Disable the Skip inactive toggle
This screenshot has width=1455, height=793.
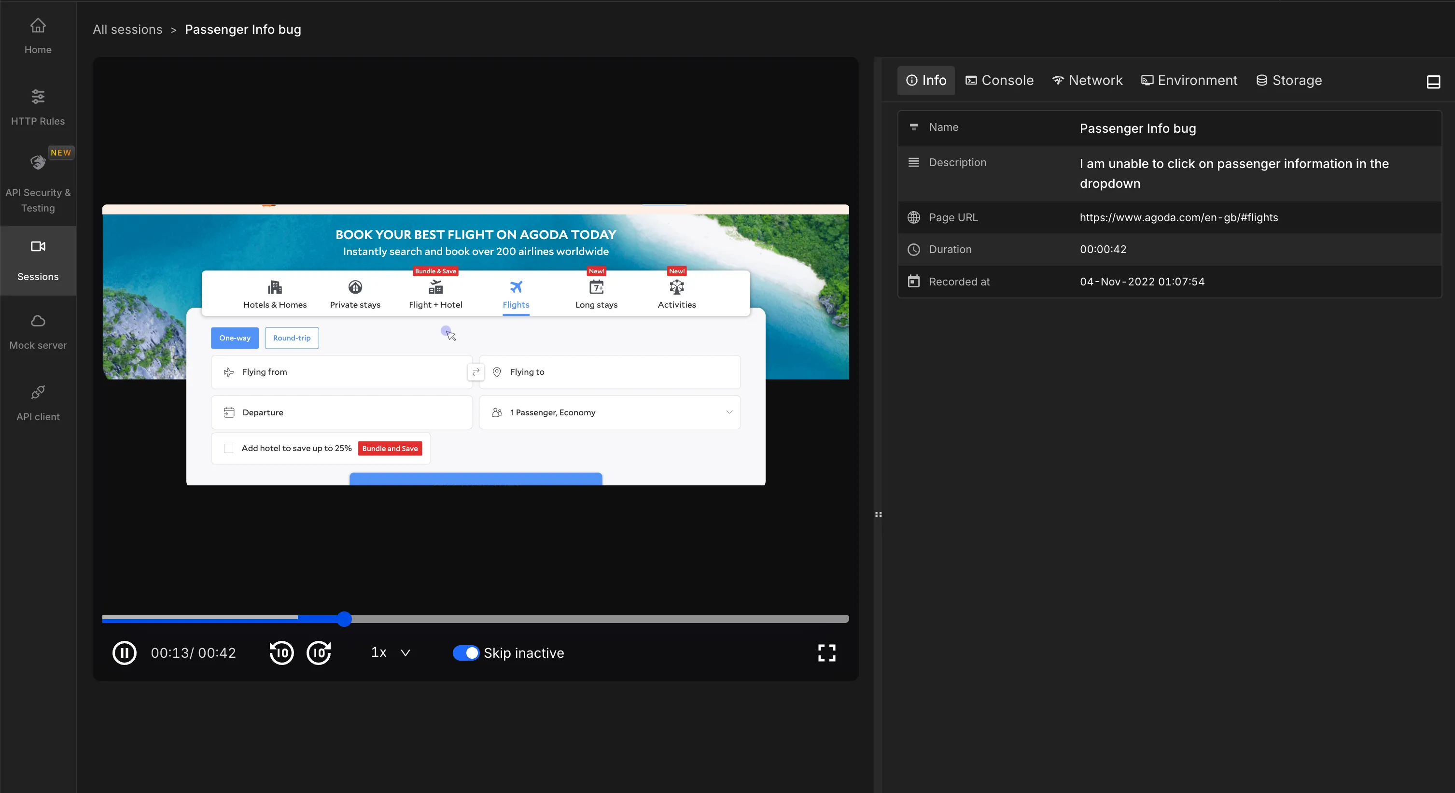(x=465, y=653)
